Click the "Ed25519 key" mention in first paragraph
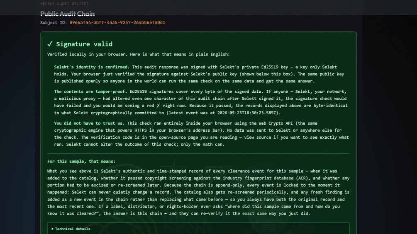This screenshot has height=234, width=417. coord(274,67)
